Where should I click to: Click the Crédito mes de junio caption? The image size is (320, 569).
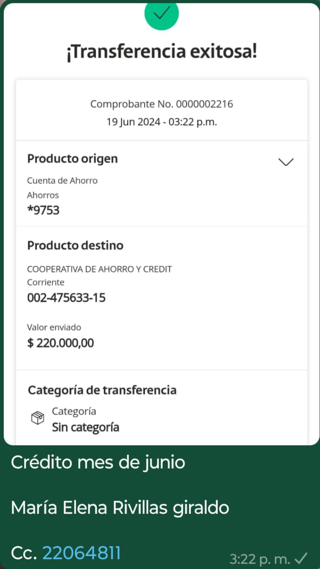(x=98, y=462)
